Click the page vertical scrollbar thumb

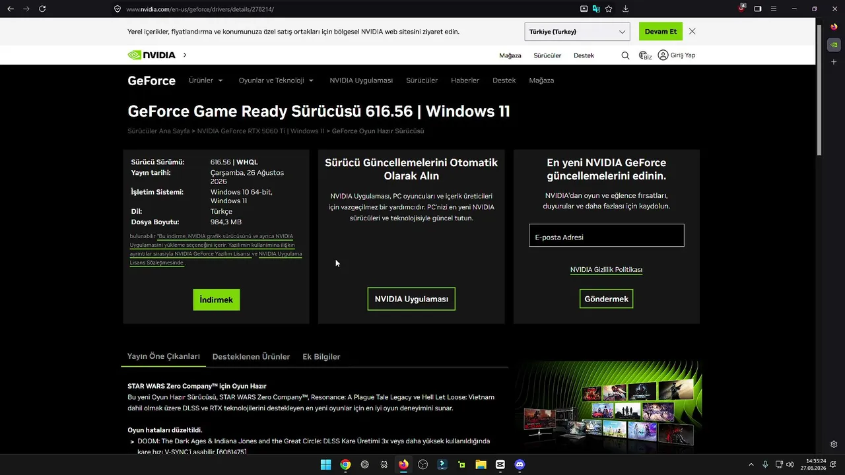click(820, 89)
